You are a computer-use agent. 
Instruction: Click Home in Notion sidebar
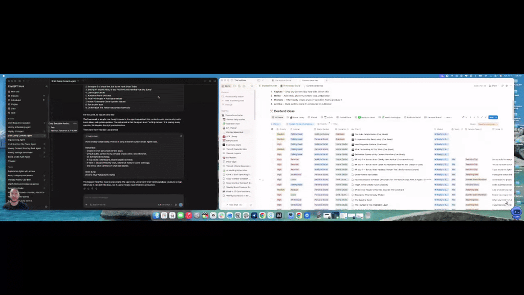[226, 86]
